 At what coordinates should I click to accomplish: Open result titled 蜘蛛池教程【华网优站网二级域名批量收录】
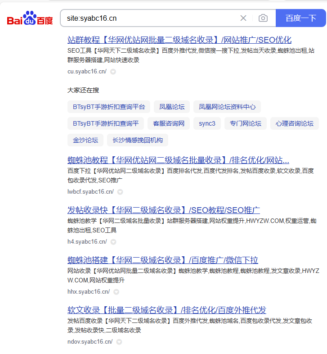pos(178,160)
